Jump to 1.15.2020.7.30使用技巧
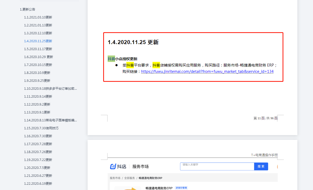This screenshot has height=190, width=313. [x=41, y=128]
